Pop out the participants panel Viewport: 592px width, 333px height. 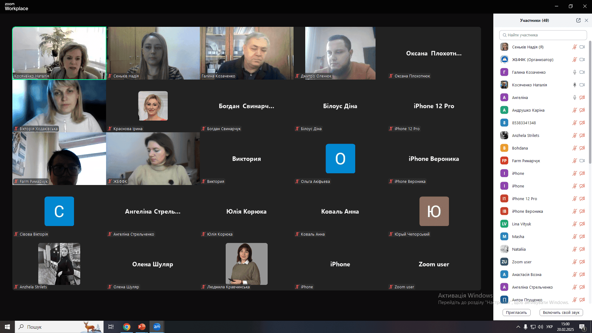[578, 20]
